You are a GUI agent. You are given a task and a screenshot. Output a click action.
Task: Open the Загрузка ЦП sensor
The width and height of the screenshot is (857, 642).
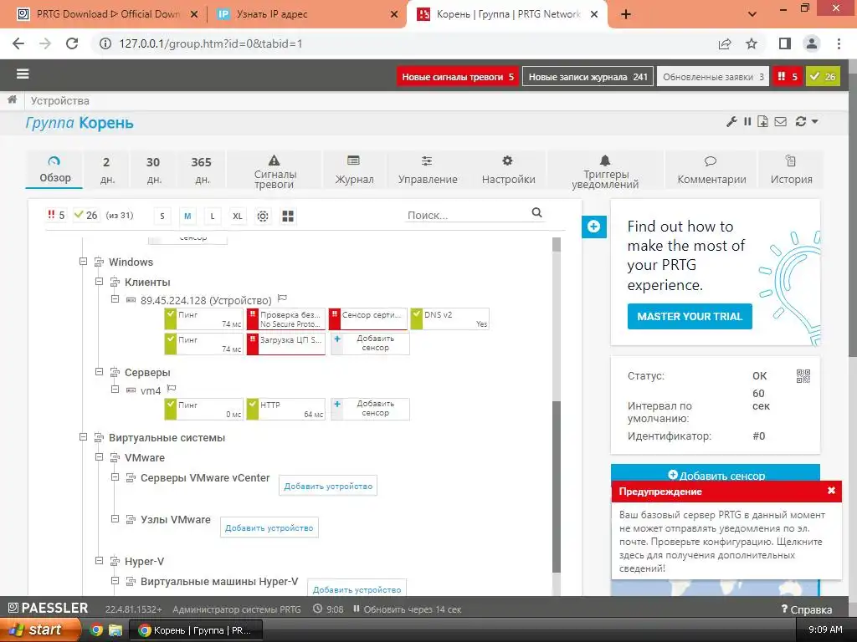[286, 344]
